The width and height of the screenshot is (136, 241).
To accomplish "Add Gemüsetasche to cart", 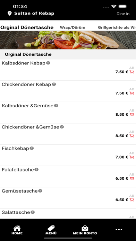I will pyautogui.click(x=132, y=200).
